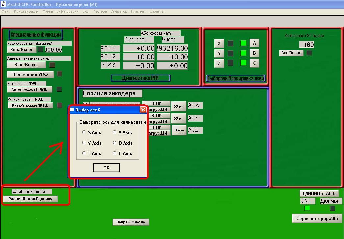This screenshot has height=239, width=344.
Task: Click the Ручной предел ПРВШ button
Action: [30, 105]
